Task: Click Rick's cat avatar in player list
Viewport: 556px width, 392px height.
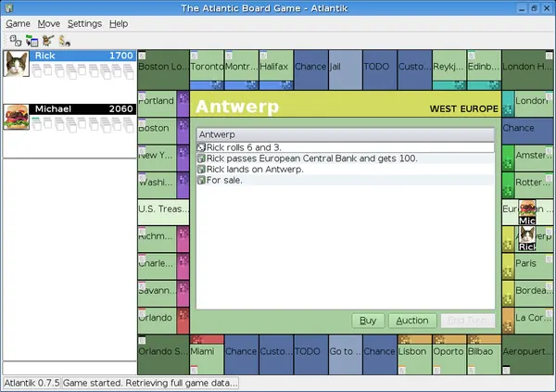Action: click(x=16, y=64)
